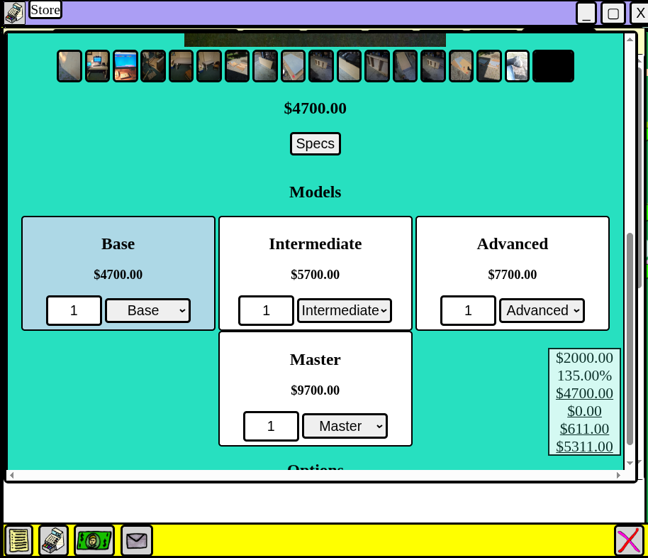Open the mail envelope icon in the taskbar
This screenshot has height=558, width=648.
(x=137, y=541)
